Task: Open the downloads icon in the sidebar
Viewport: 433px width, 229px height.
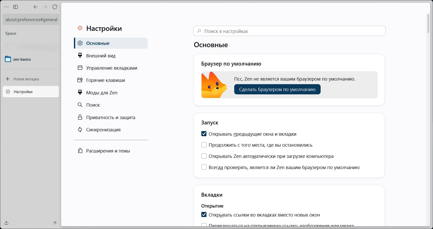Action: coord(7,223)
